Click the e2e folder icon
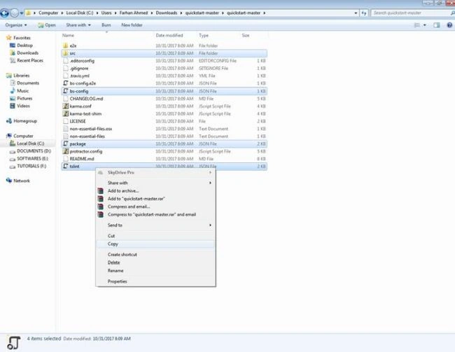The image size is (455, 352). coord(66,45)
